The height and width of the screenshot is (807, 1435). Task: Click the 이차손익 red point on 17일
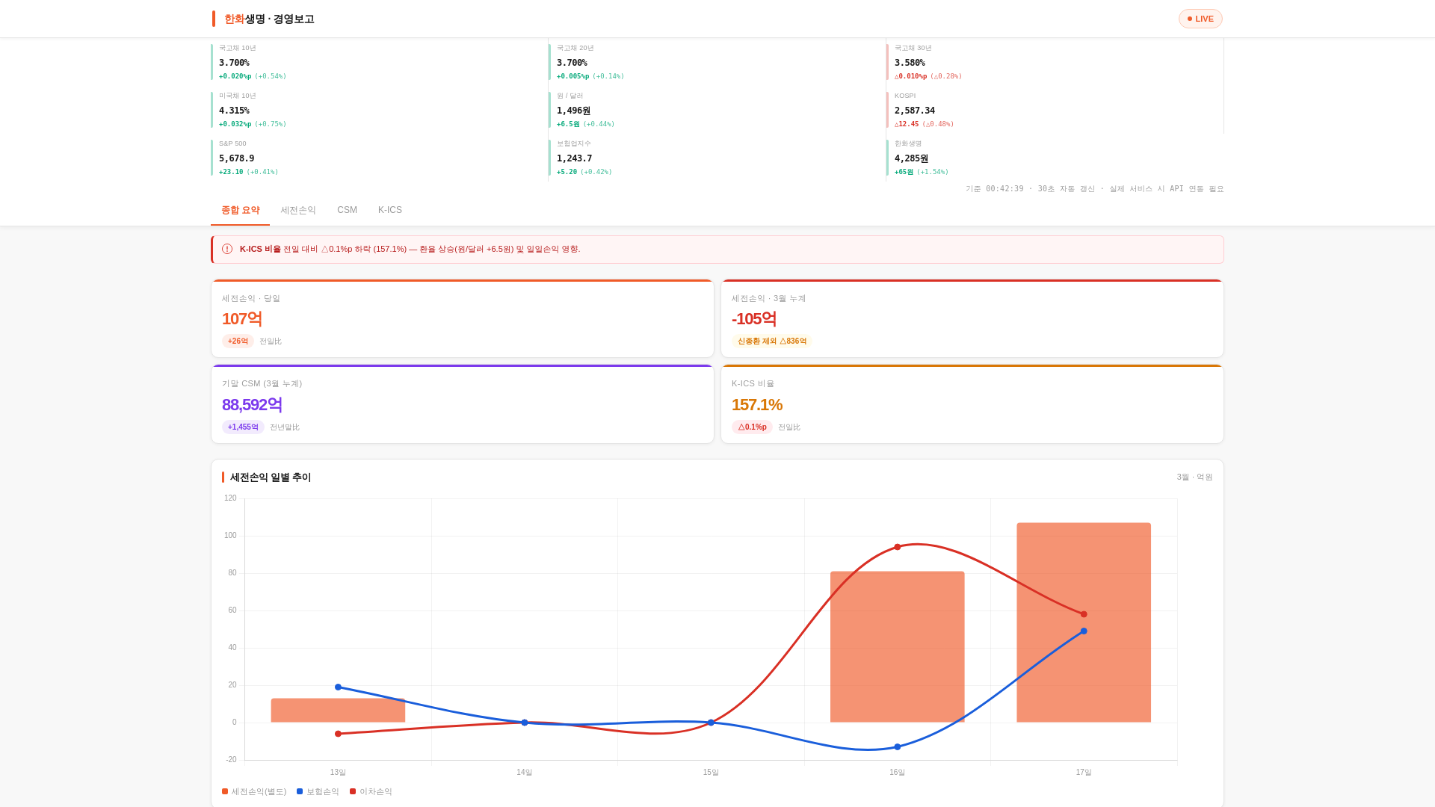pyautogui.click(x=1084, y=614)
